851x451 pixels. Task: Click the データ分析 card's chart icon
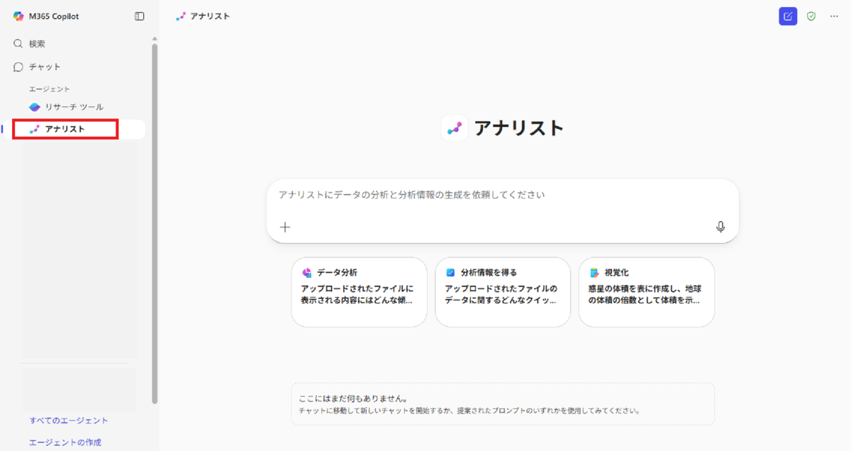tap(307, 272)
